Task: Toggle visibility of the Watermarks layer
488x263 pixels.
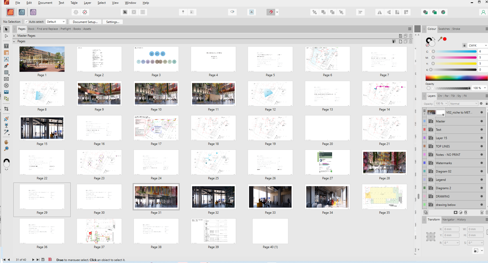Action: [x=481, y=163]
